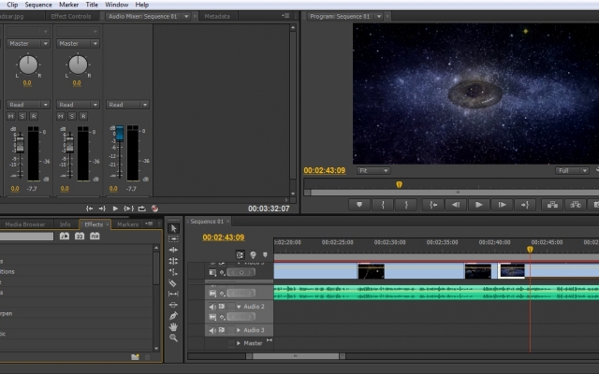
Task: Switch to the Effect Controls tab
Action: click(x=71, y=16)
